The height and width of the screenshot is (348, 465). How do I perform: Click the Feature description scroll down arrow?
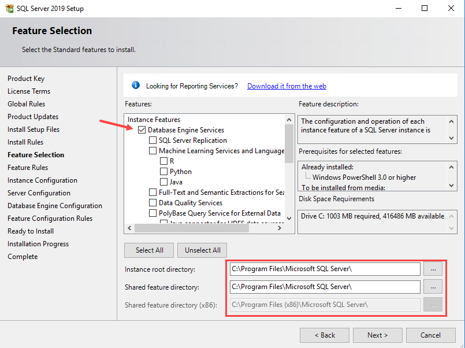451,138
